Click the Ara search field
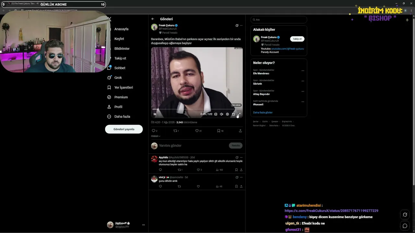Screen dimensions: 415x233 [279, 20]
